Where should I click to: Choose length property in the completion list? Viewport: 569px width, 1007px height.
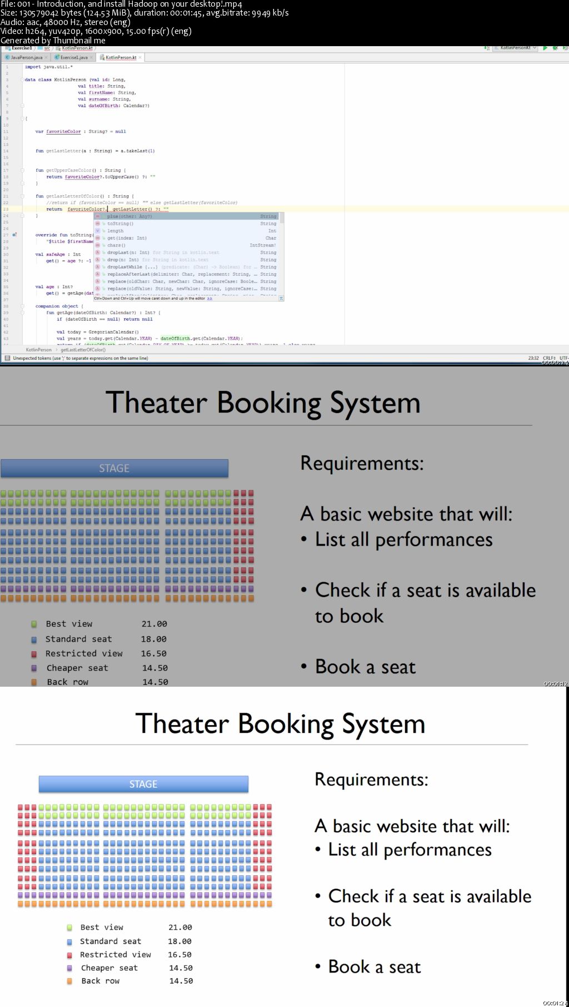coord(186,231)
